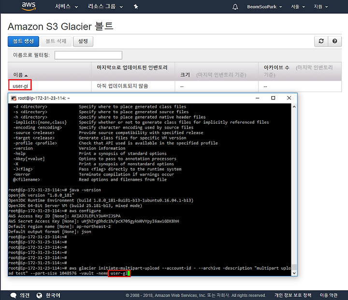The height and width of the screenshot is (300, 348).
Task: Click the 'aws configure' command line in terminal
Action: click(x=55, y=211)
